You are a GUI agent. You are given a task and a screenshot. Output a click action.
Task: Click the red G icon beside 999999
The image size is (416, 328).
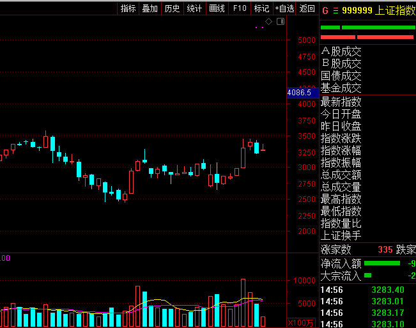click(325, 10)
